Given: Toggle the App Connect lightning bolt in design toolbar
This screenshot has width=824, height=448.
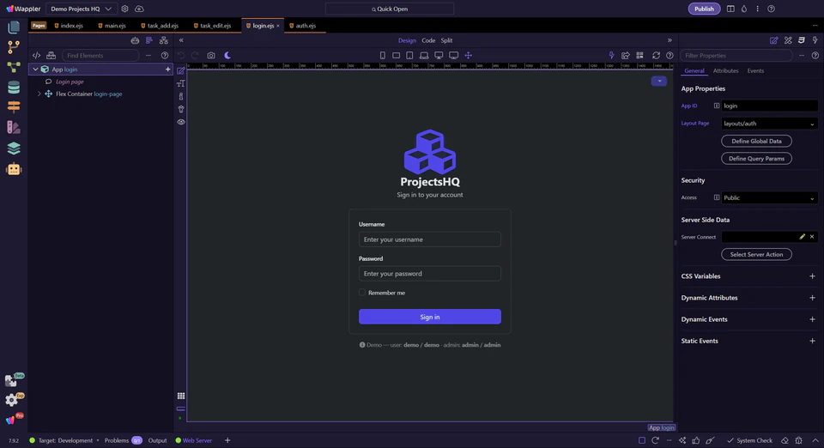Looking at the screenshot, I should [x=611, y=56].
